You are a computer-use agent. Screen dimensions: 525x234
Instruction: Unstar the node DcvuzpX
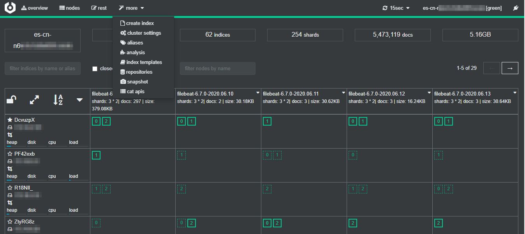tap(9, 119)
